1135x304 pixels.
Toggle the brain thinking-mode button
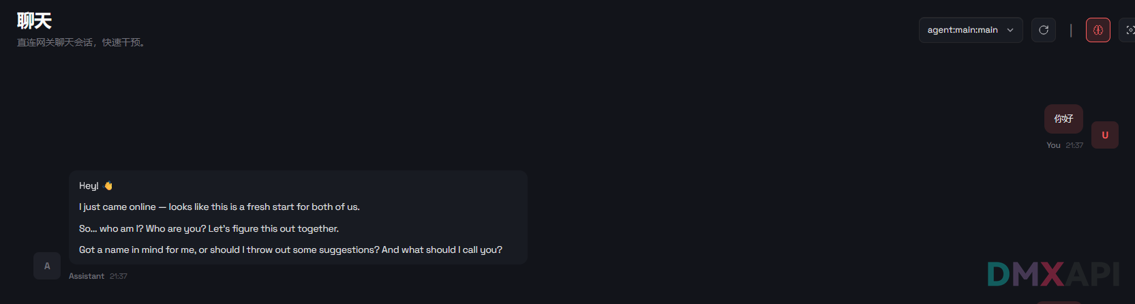(x=1098, y=30)
